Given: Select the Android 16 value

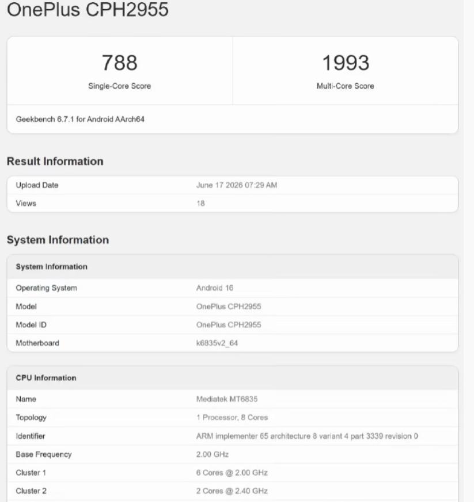Looking at the screenshot, I should click(x=215, y=288).
